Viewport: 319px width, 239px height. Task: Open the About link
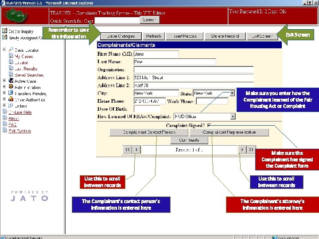pyautogui.click(x=13, y=118)
